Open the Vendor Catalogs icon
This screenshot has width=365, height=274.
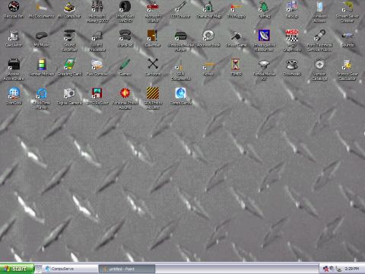point(319,65)
